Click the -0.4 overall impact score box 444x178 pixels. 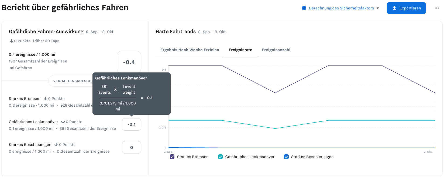(129, 62)
